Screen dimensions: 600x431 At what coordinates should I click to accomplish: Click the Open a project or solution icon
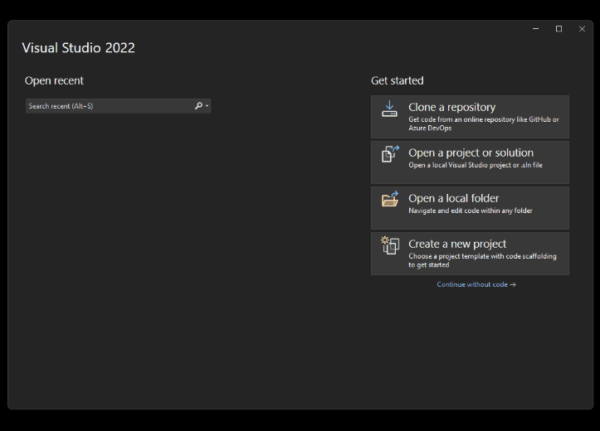click(x=390, y=154)
